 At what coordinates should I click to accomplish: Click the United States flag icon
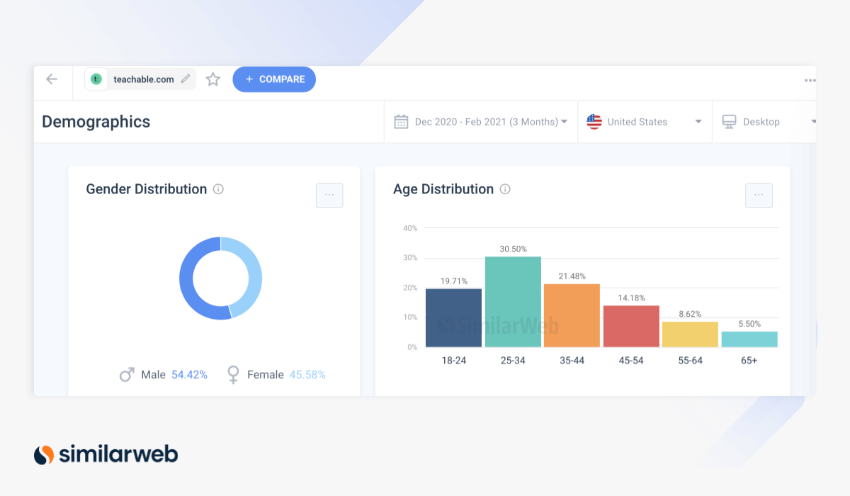click(594, 121)
